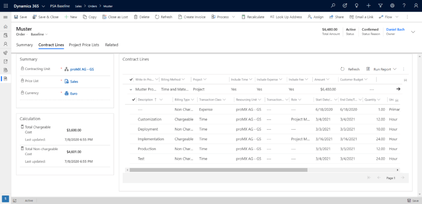Toggle select-all checkmark in detail lines header
The height and width of the screenshot is (204, 422).
[x=134, y=100]
